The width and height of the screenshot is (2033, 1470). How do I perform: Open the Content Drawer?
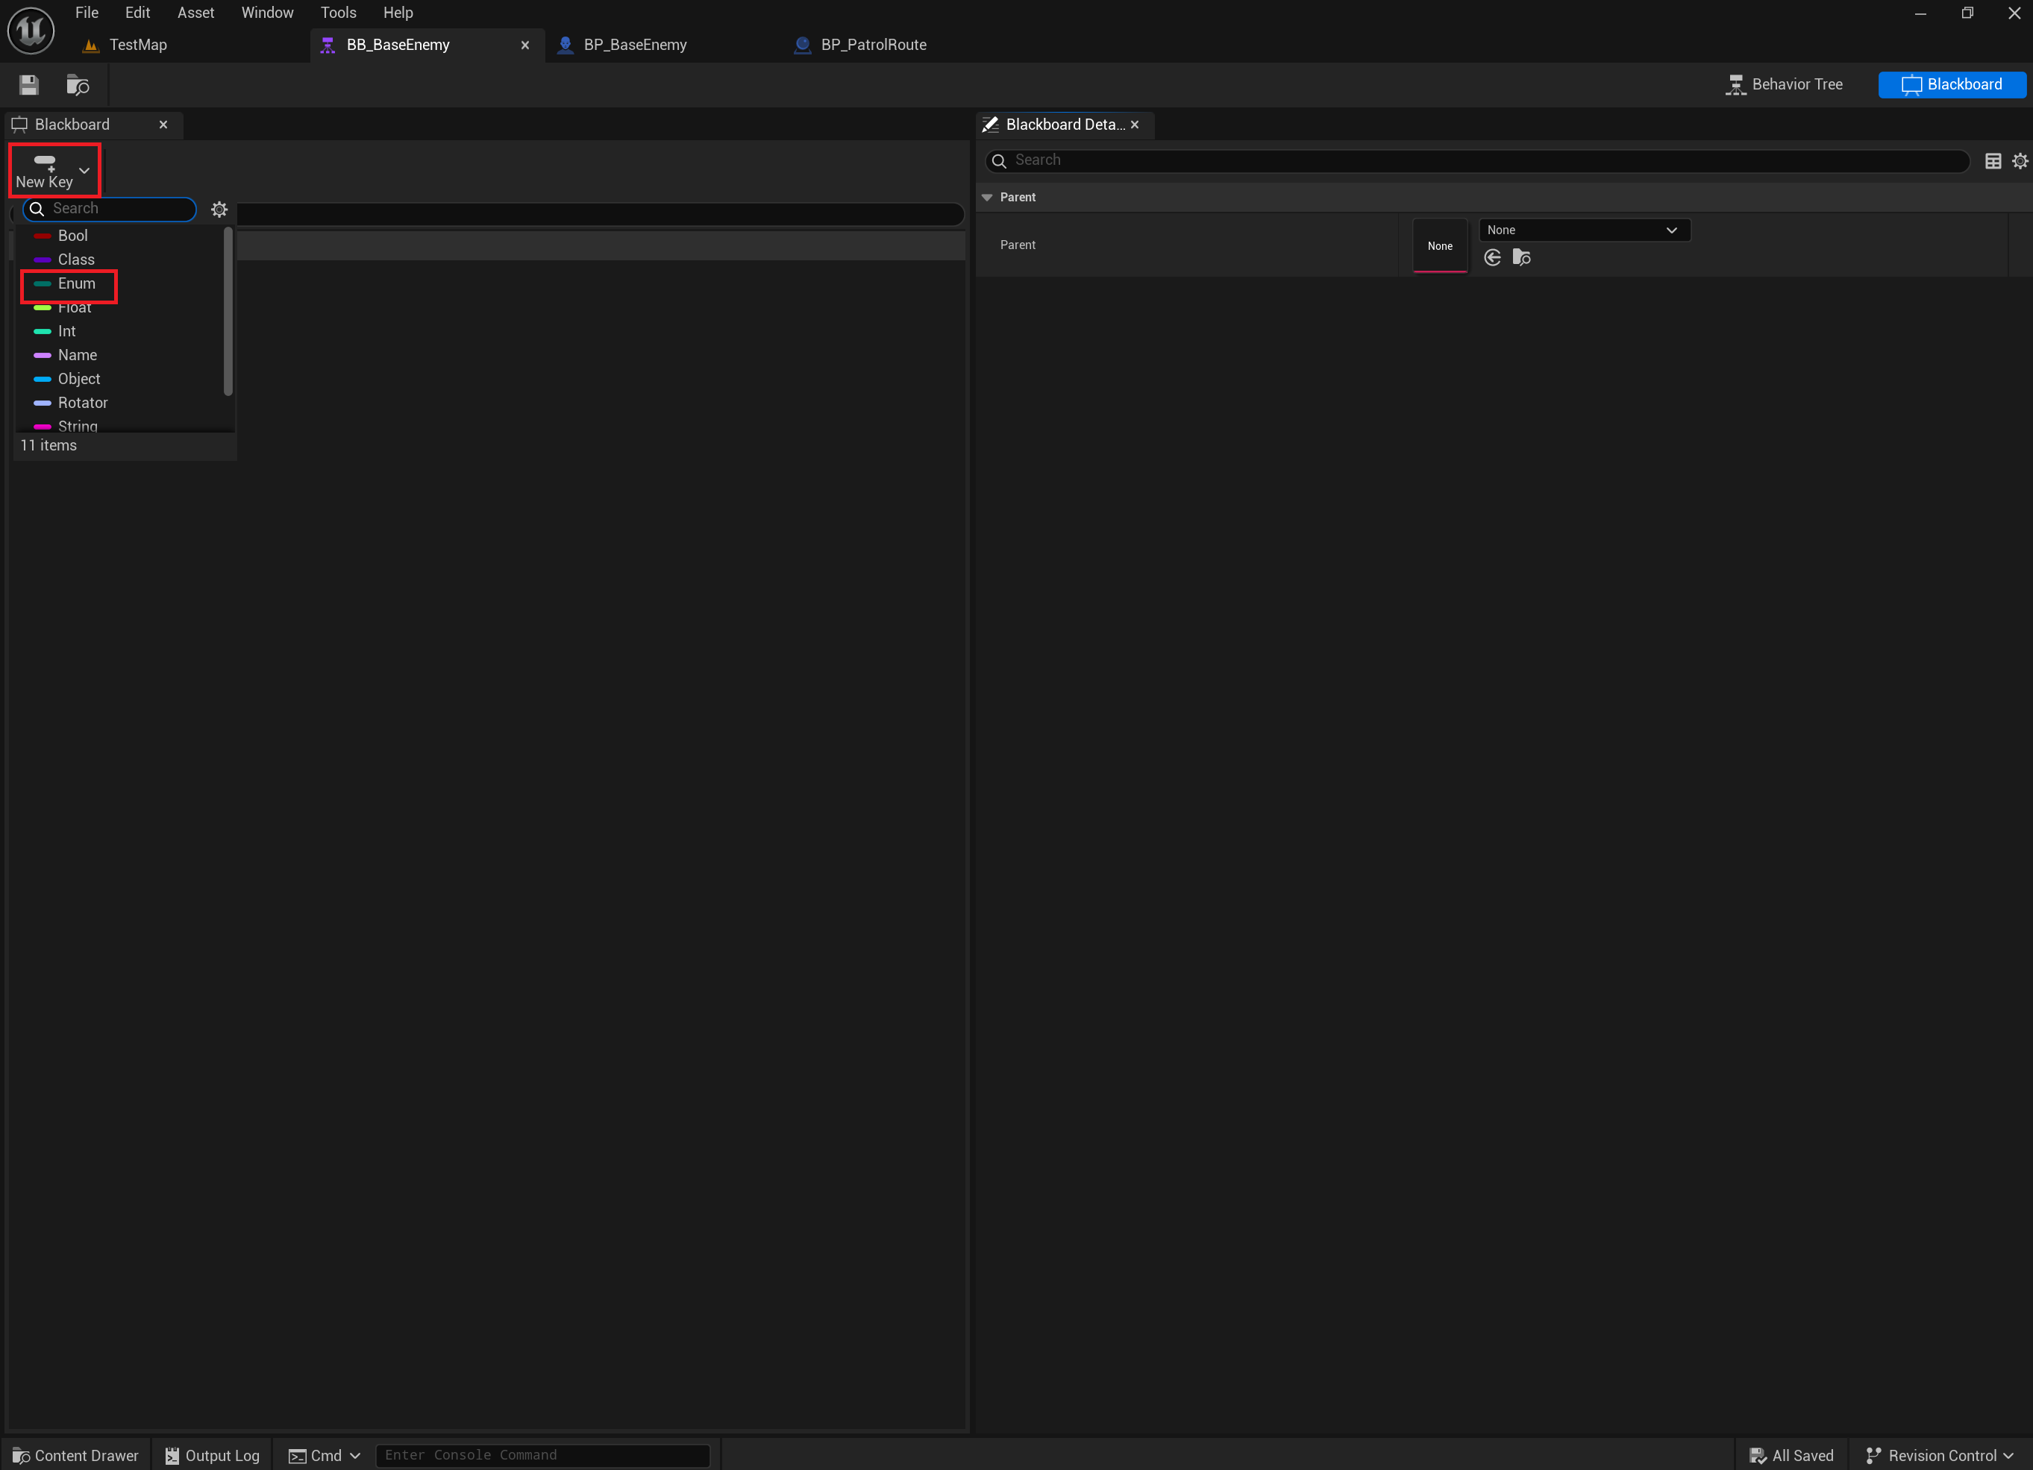pos(76,1456)
